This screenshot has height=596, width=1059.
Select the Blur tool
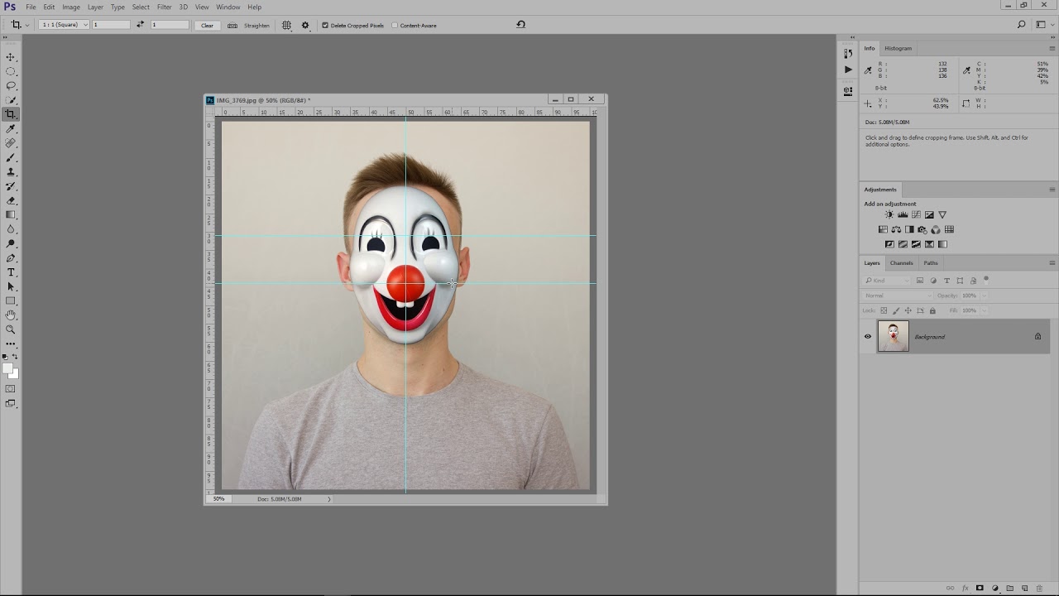(11, 229)
